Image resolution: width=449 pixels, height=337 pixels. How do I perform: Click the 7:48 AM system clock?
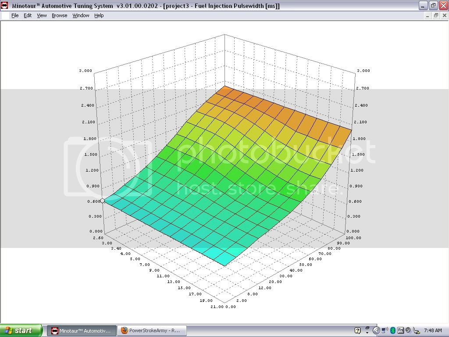[x=433, y=330]
